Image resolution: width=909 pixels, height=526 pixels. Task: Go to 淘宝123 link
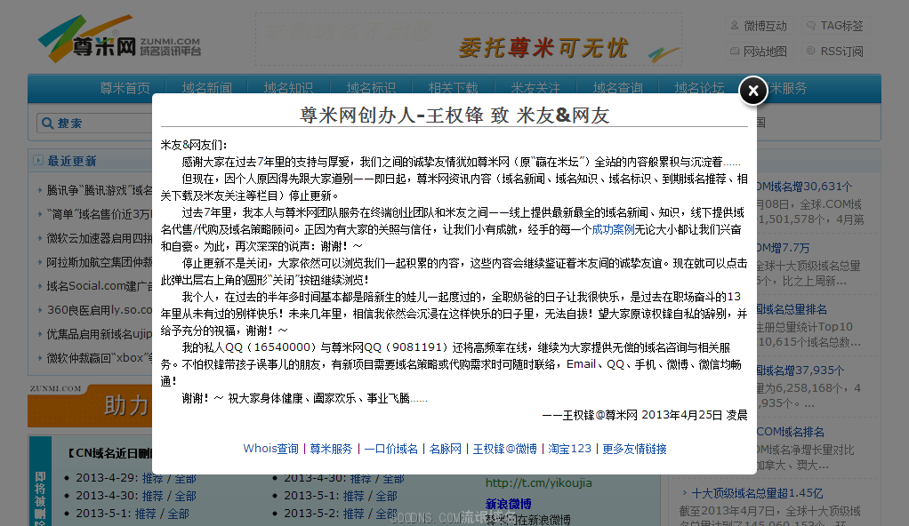pos(570,449)
